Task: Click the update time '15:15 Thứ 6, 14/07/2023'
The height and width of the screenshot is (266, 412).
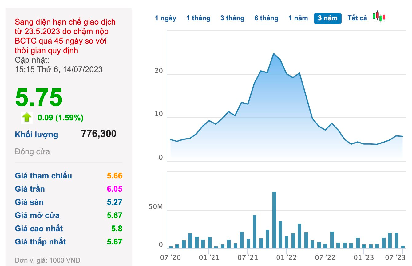Action: point(59,69)
